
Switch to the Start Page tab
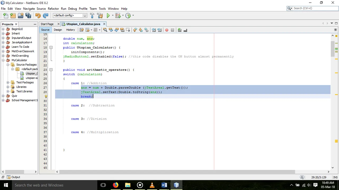point(47,24)
